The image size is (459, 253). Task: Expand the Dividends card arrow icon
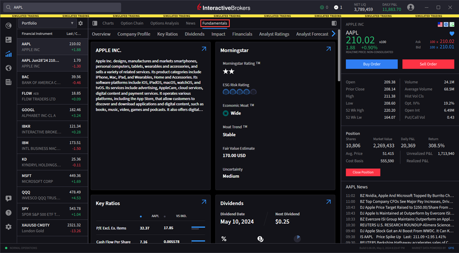[x=329, y=202]
